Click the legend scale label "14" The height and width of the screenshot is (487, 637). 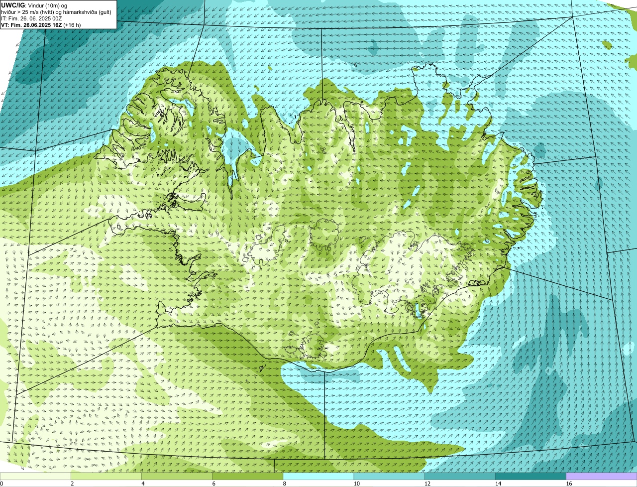tap(498, 484)
